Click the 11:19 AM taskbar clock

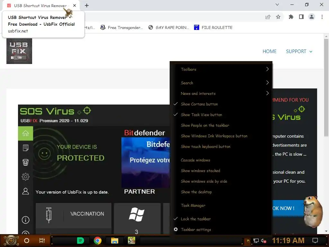[x=288, y=241]
